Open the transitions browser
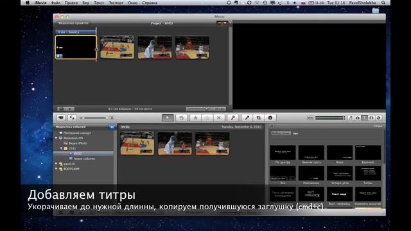411x231 pixels. [x=371, y=118]
